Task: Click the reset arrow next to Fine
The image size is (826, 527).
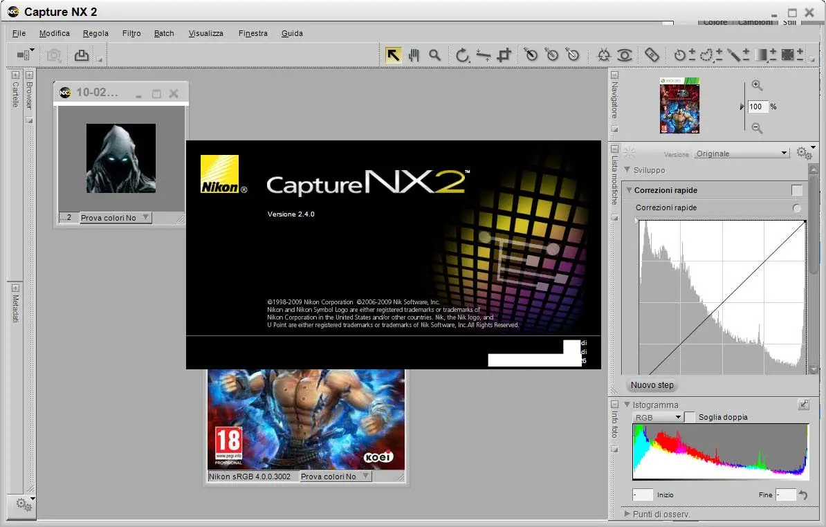Action: [803, 494]
